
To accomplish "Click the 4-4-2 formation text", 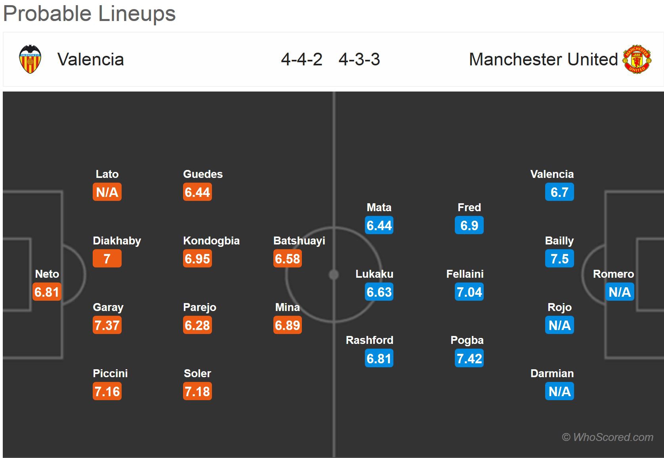I will [x=301, y=59].
